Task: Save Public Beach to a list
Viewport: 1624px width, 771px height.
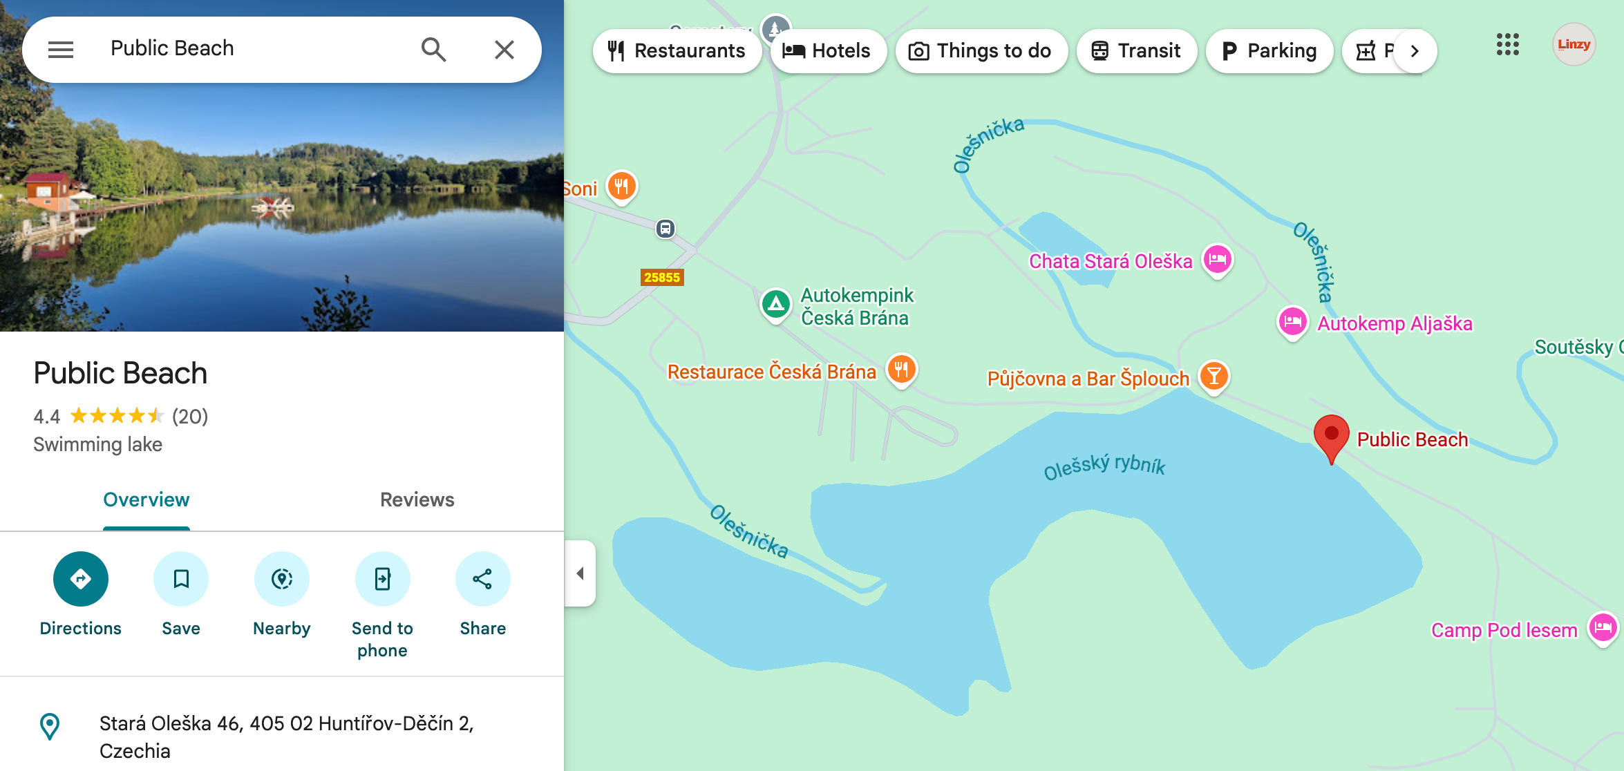Action: (181, 579)
